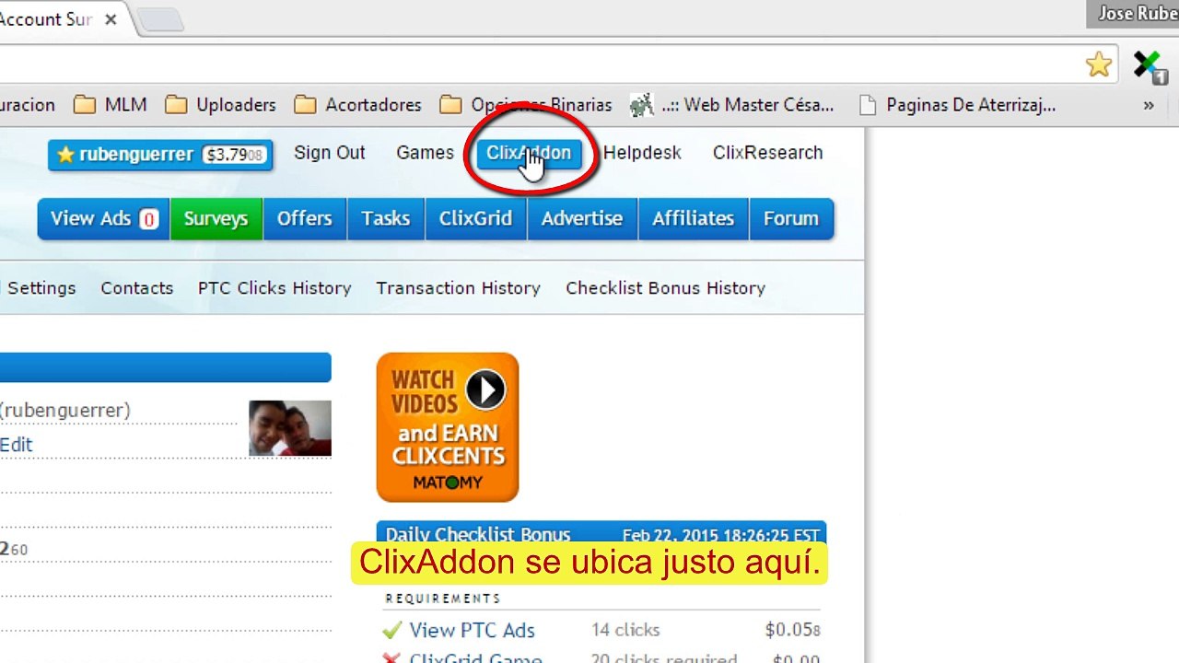This screenshot has height=663, width=1179.
Task: Click the Jose Rube profile name button
Action: click(x=1133, y=13)
